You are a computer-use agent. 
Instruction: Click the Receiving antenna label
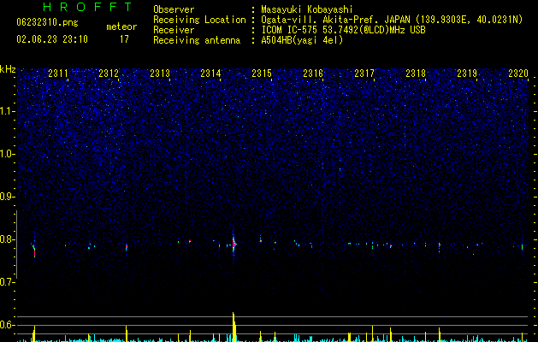click(x=197, y=40)
